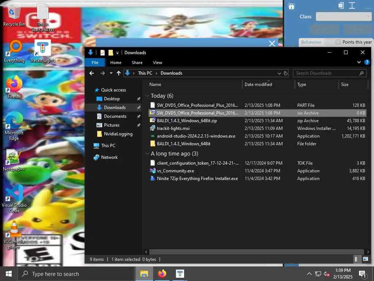
Task: Collapse the Today (6) group
Action: pyautogui.click(x=147, y=96)
